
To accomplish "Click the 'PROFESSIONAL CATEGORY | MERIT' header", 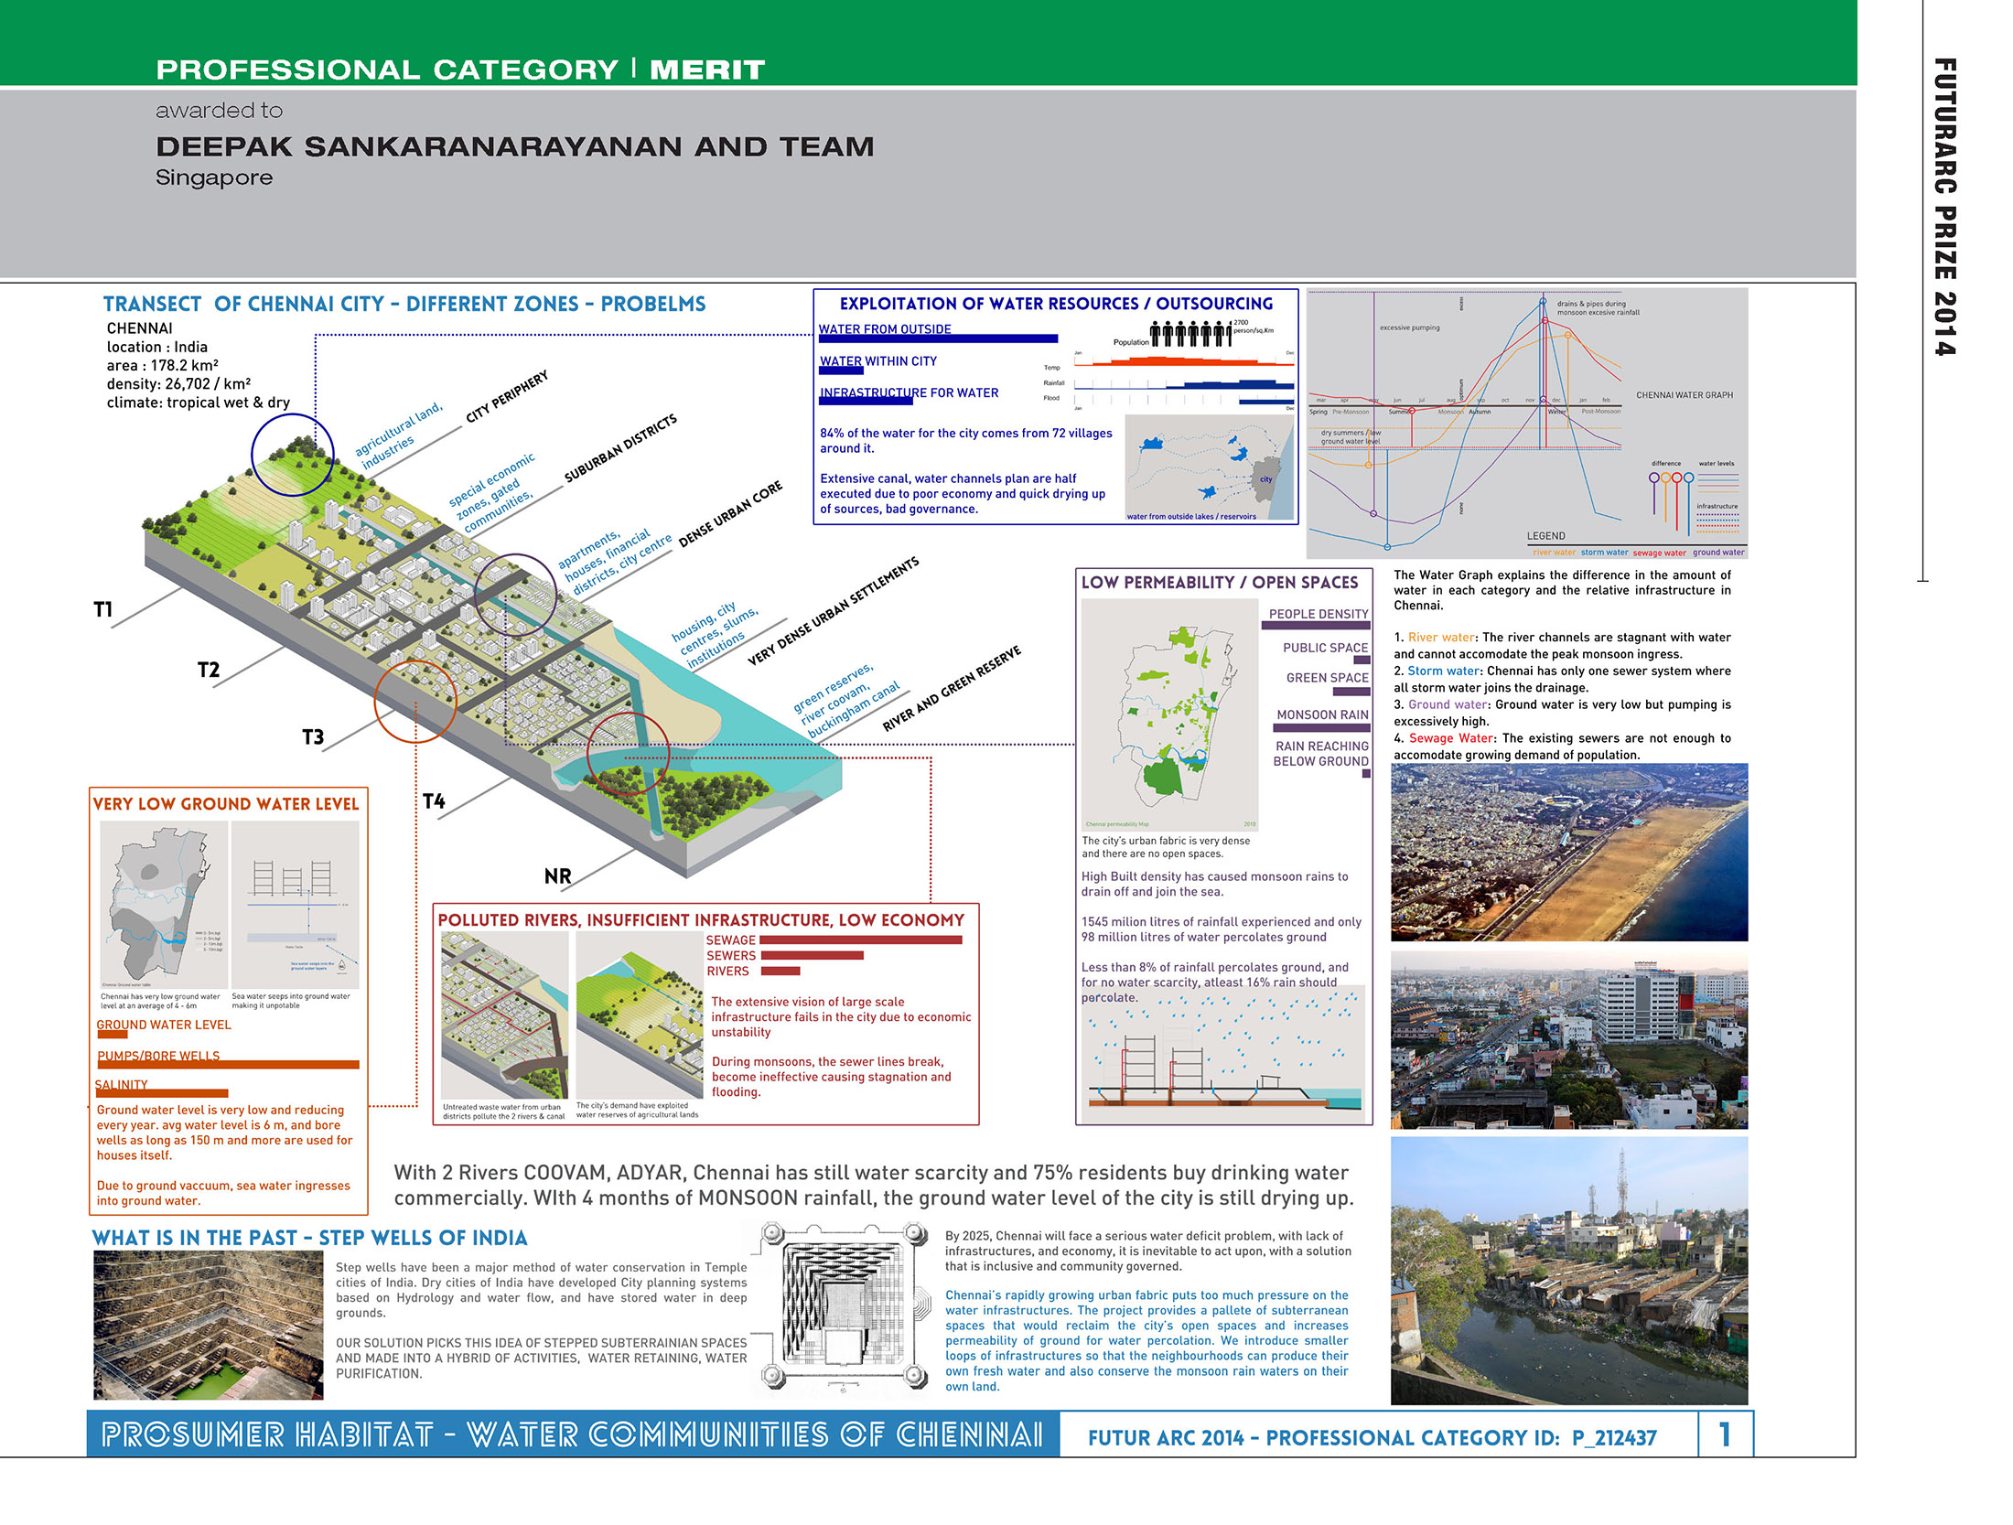I will pos(460,70).
